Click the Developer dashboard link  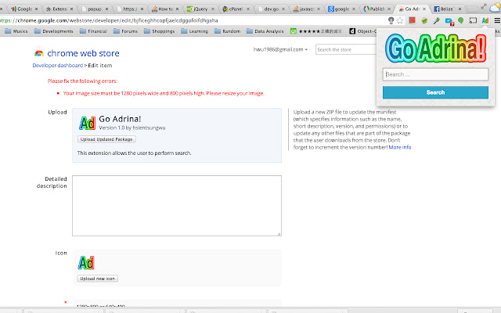tap(57, 66)
